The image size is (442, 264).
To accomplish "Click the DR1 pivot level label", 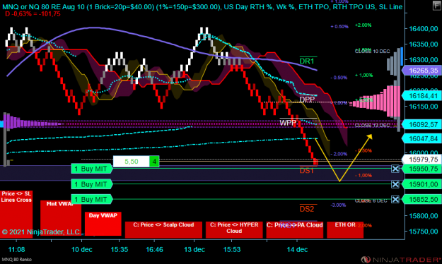I will tap(307, 61).
